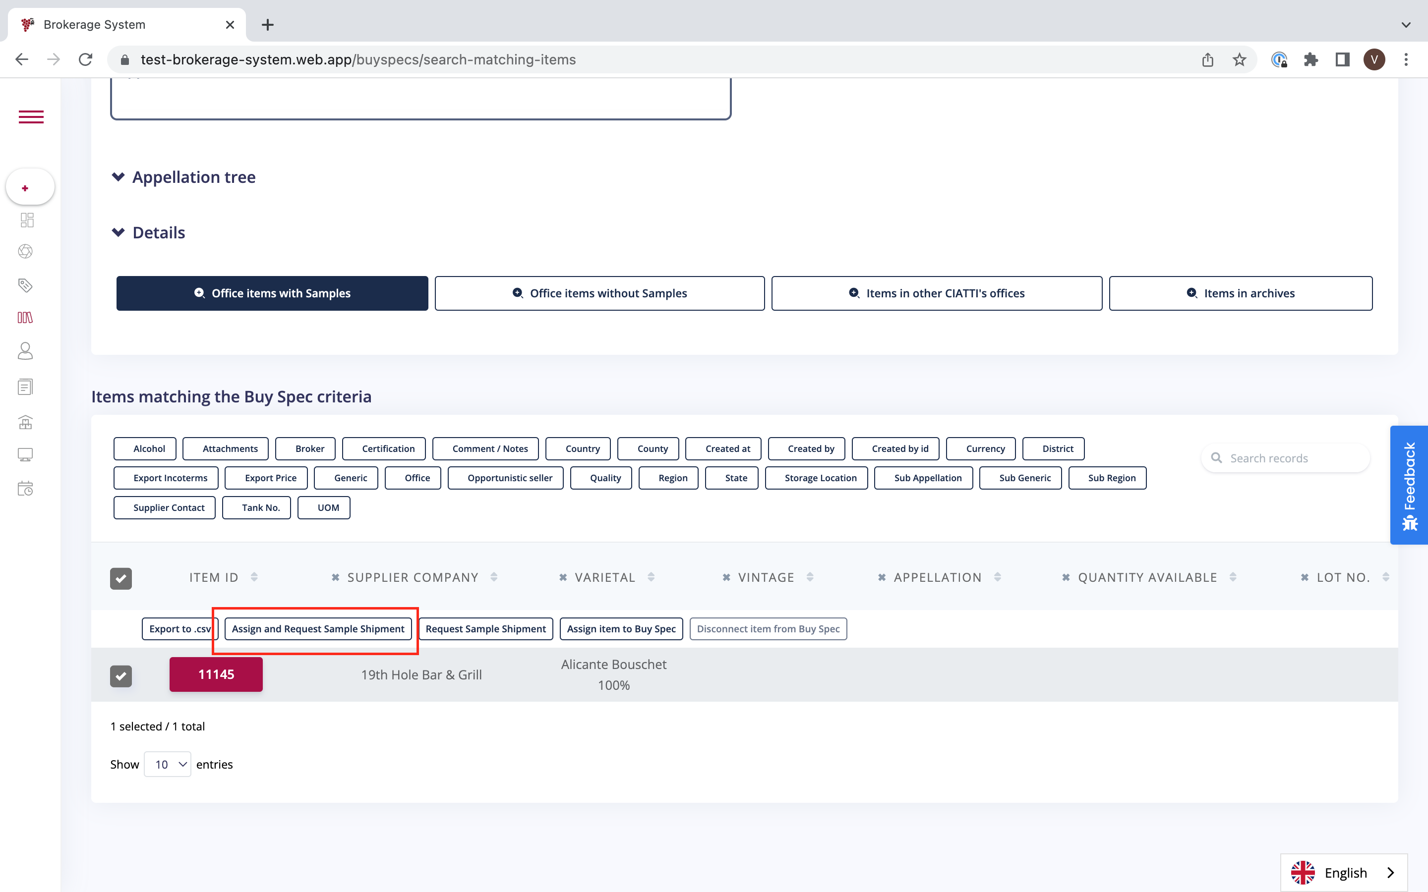Open the Show entries count dropdown
The height and width of the screenshot is (892, 1428).
pyautogui.click(x=168, y=764)
